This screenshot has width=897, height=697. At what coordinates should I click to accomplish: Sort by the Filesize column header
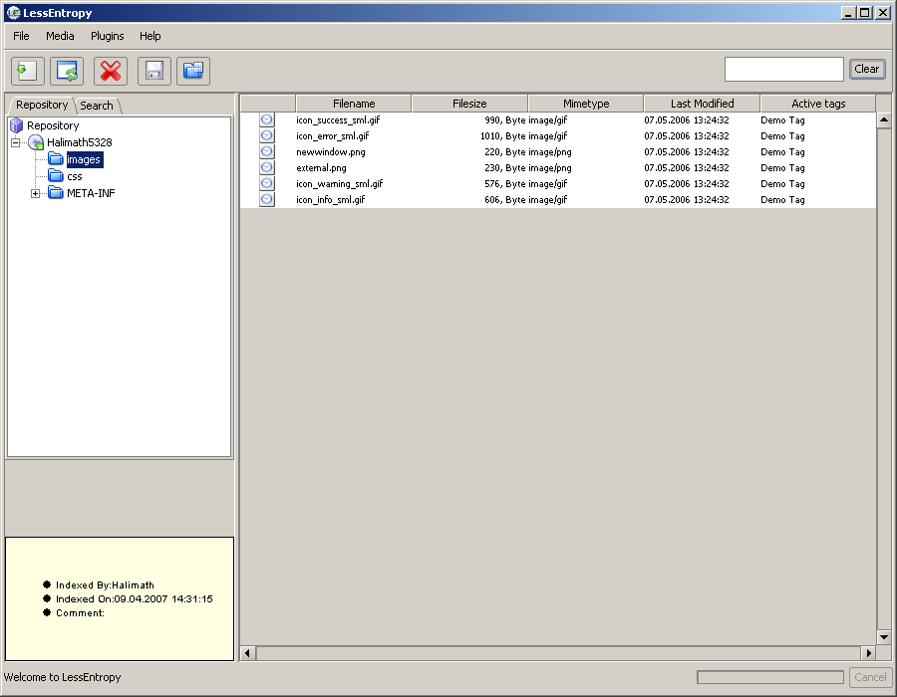coord(469,104)
